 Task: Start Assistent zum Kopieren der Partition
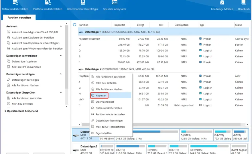[30, 37]
